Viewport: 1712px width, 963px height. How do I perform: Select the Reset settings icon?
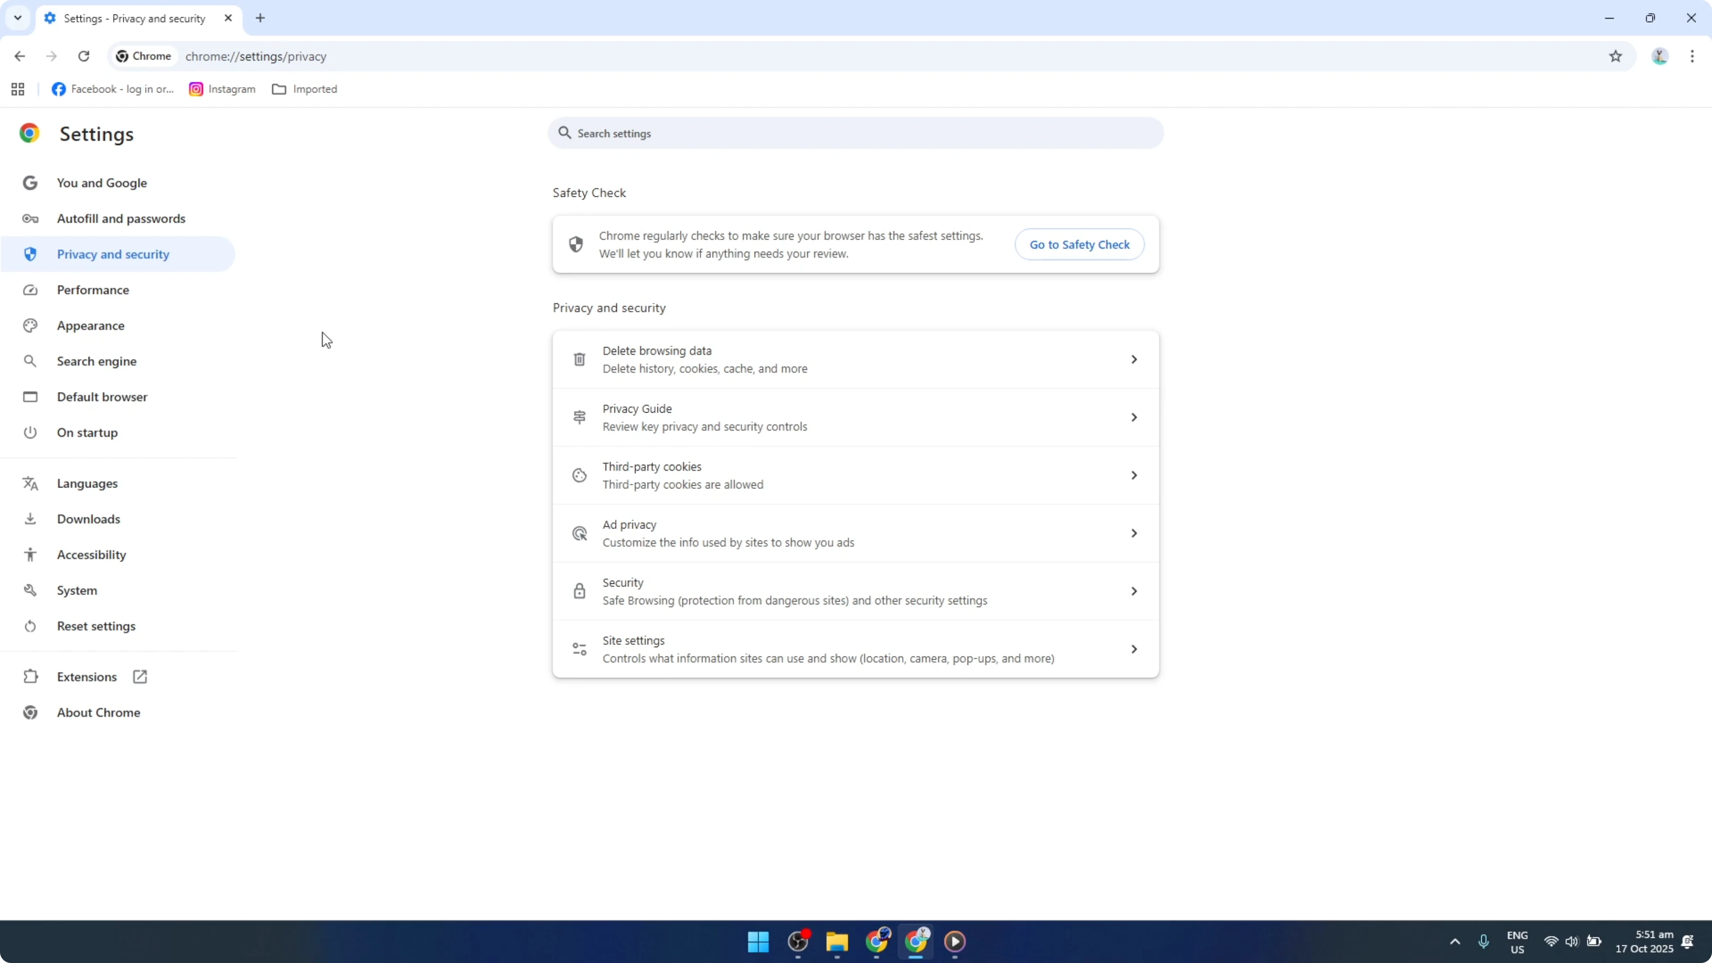[30, 626]
